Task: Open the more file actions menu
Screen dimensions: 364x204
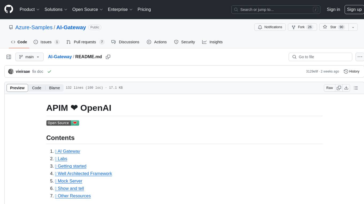Action: point(360,57)
